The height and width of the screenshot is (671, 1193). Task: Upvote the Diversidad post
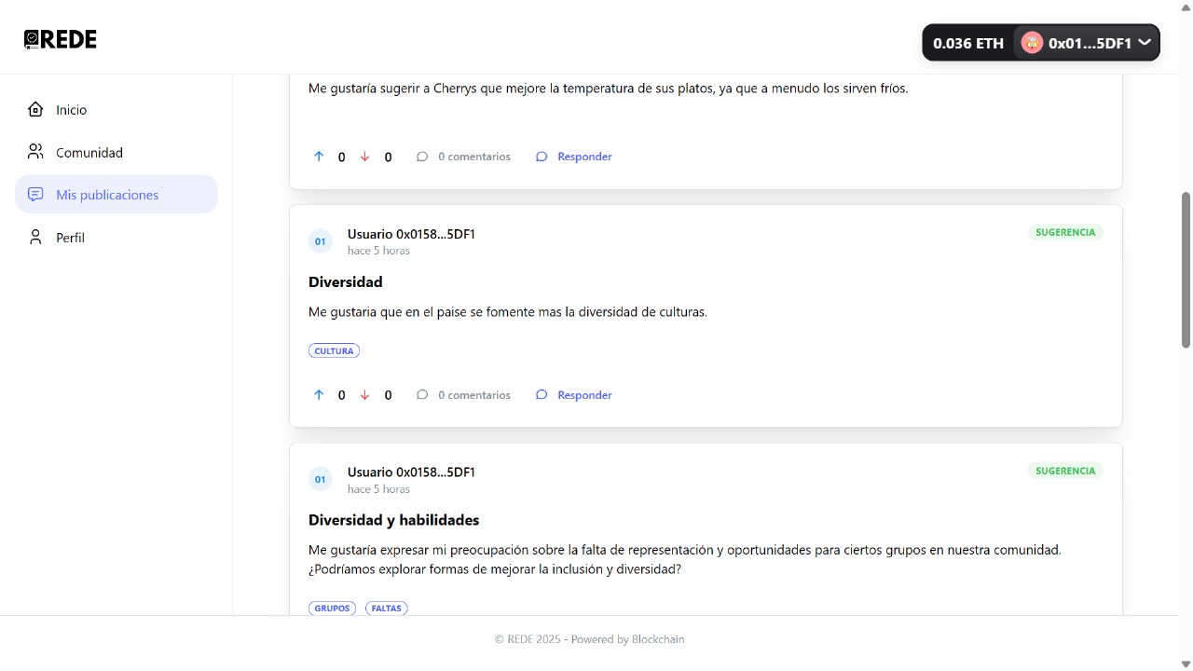coord(319,395)
